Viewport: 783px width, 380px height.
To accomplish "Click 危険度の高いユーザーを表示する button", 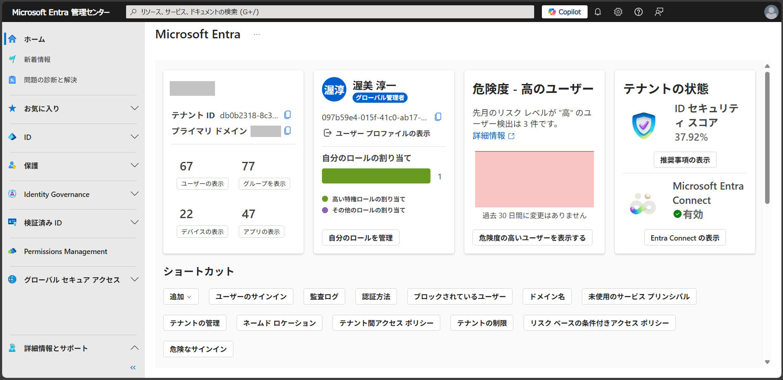I will pyautogui.click(x=532, y=238).
